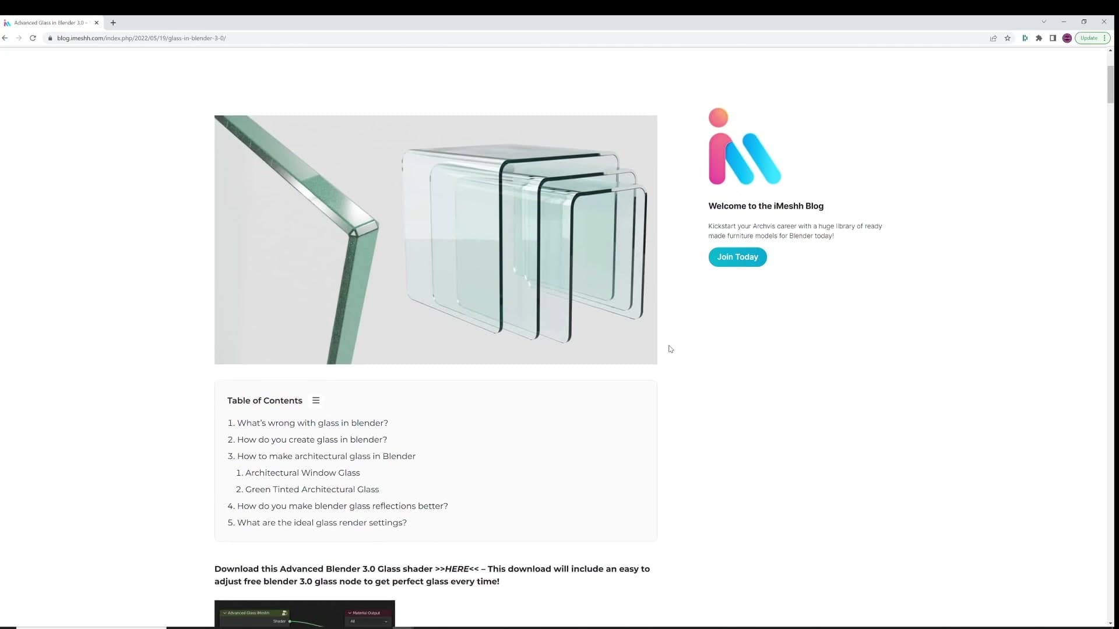The width and height of the screenshot is (1119, 629).
Task: Click the browser back arrow
Action: (x=5, y=38)
